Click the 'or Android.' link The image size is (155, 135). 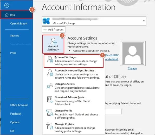point(112,59)
